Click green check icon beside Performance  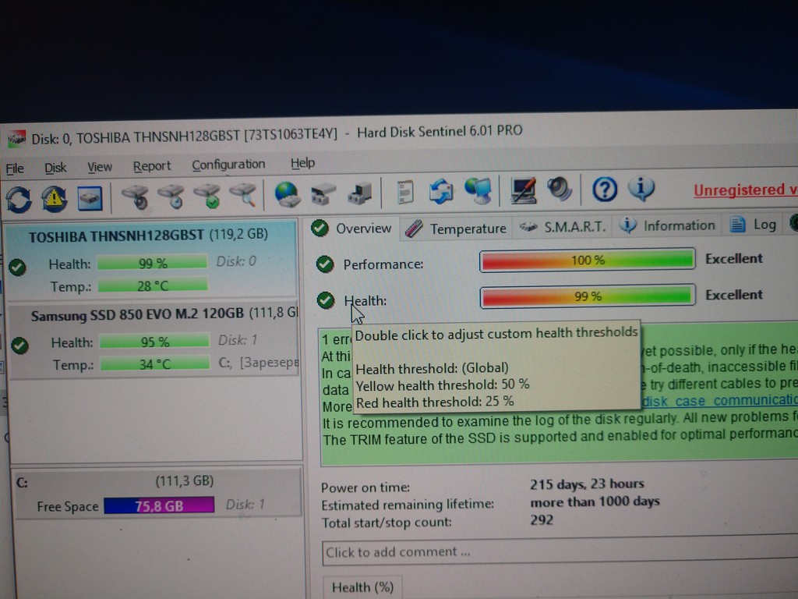coord(325,264)
